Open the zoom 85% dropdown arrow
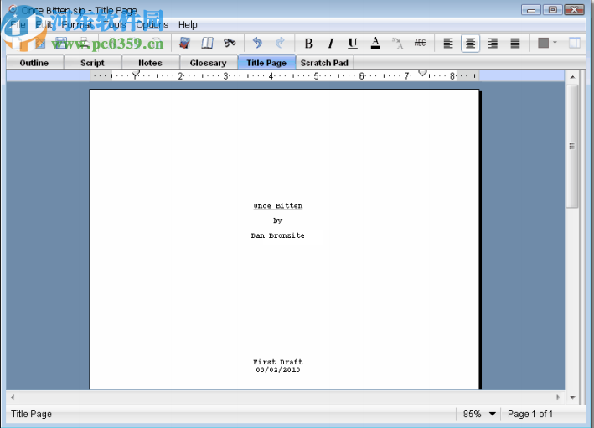 [x=492, y=414]
